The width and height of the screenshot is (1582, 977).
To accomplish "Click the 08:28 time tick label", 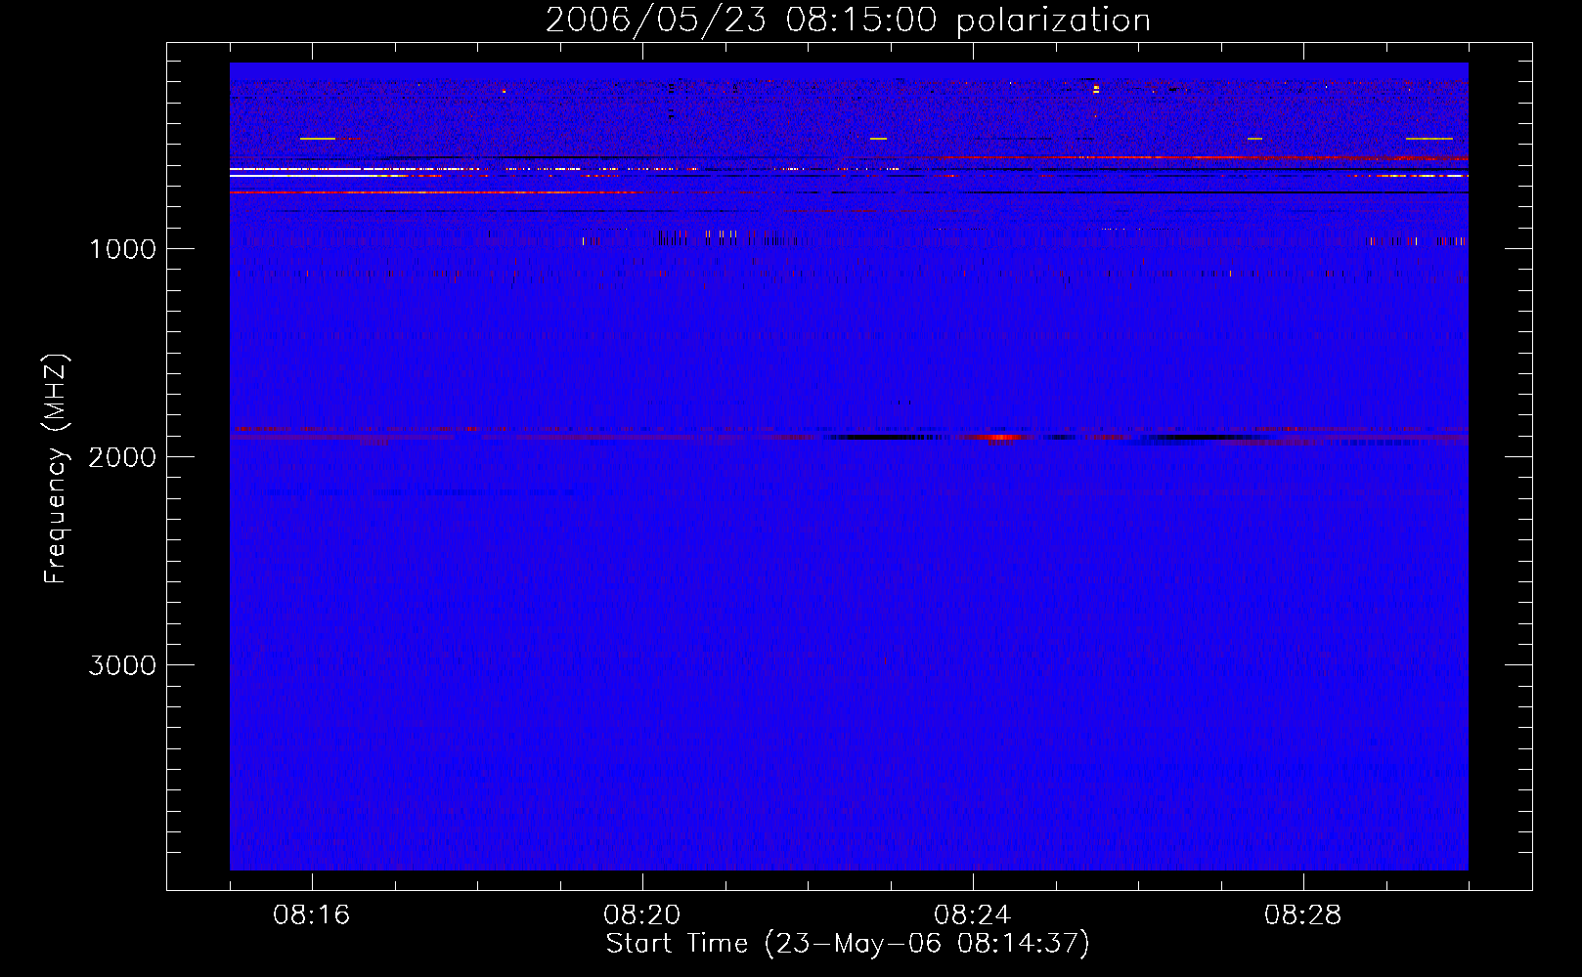I will 1303,915.
